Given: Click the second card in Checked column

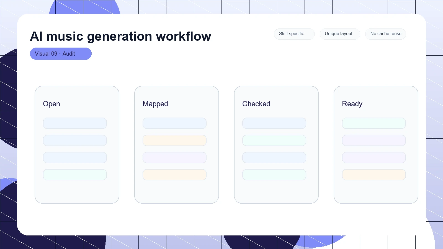Looking at the screenshot, I should [274, 141].
